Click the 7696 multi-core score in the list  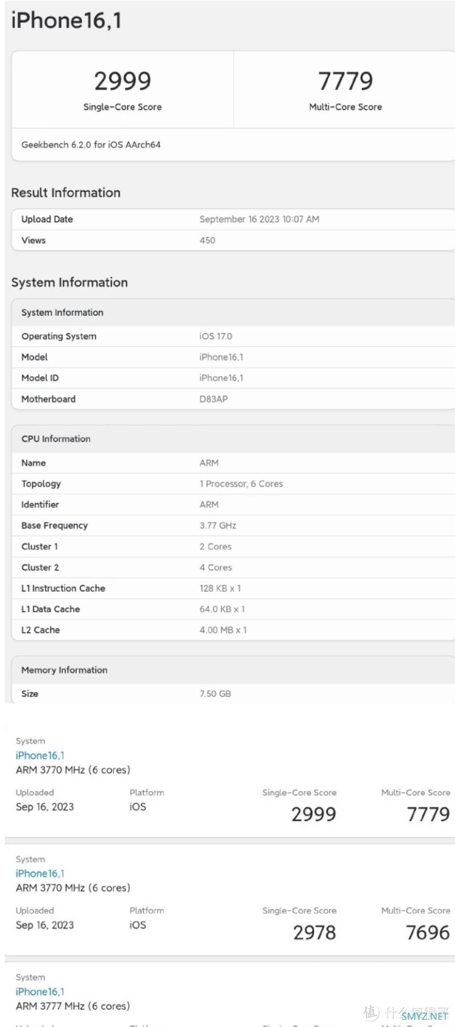tap(428, 933)
